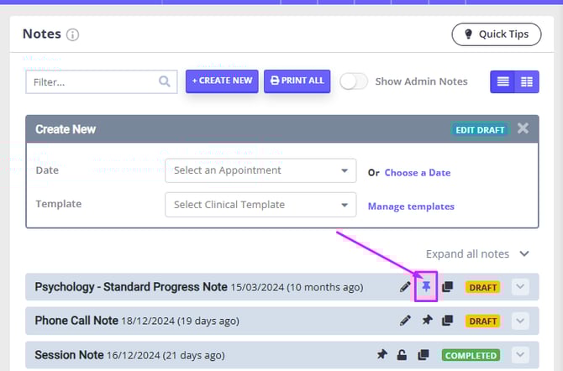Copy the Phone Call Note
This screenshot has height=371, width=563.
tap(448, 321)
